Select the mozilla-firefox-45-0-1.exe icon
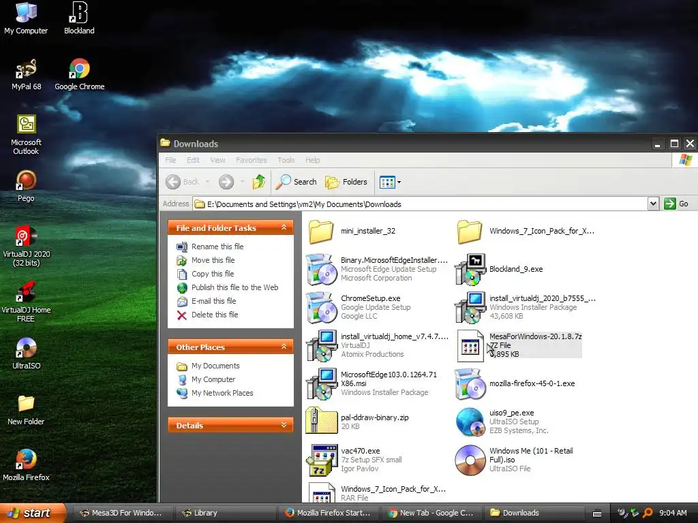The width and height of the screenshot is (698, 523). [470, 384]
